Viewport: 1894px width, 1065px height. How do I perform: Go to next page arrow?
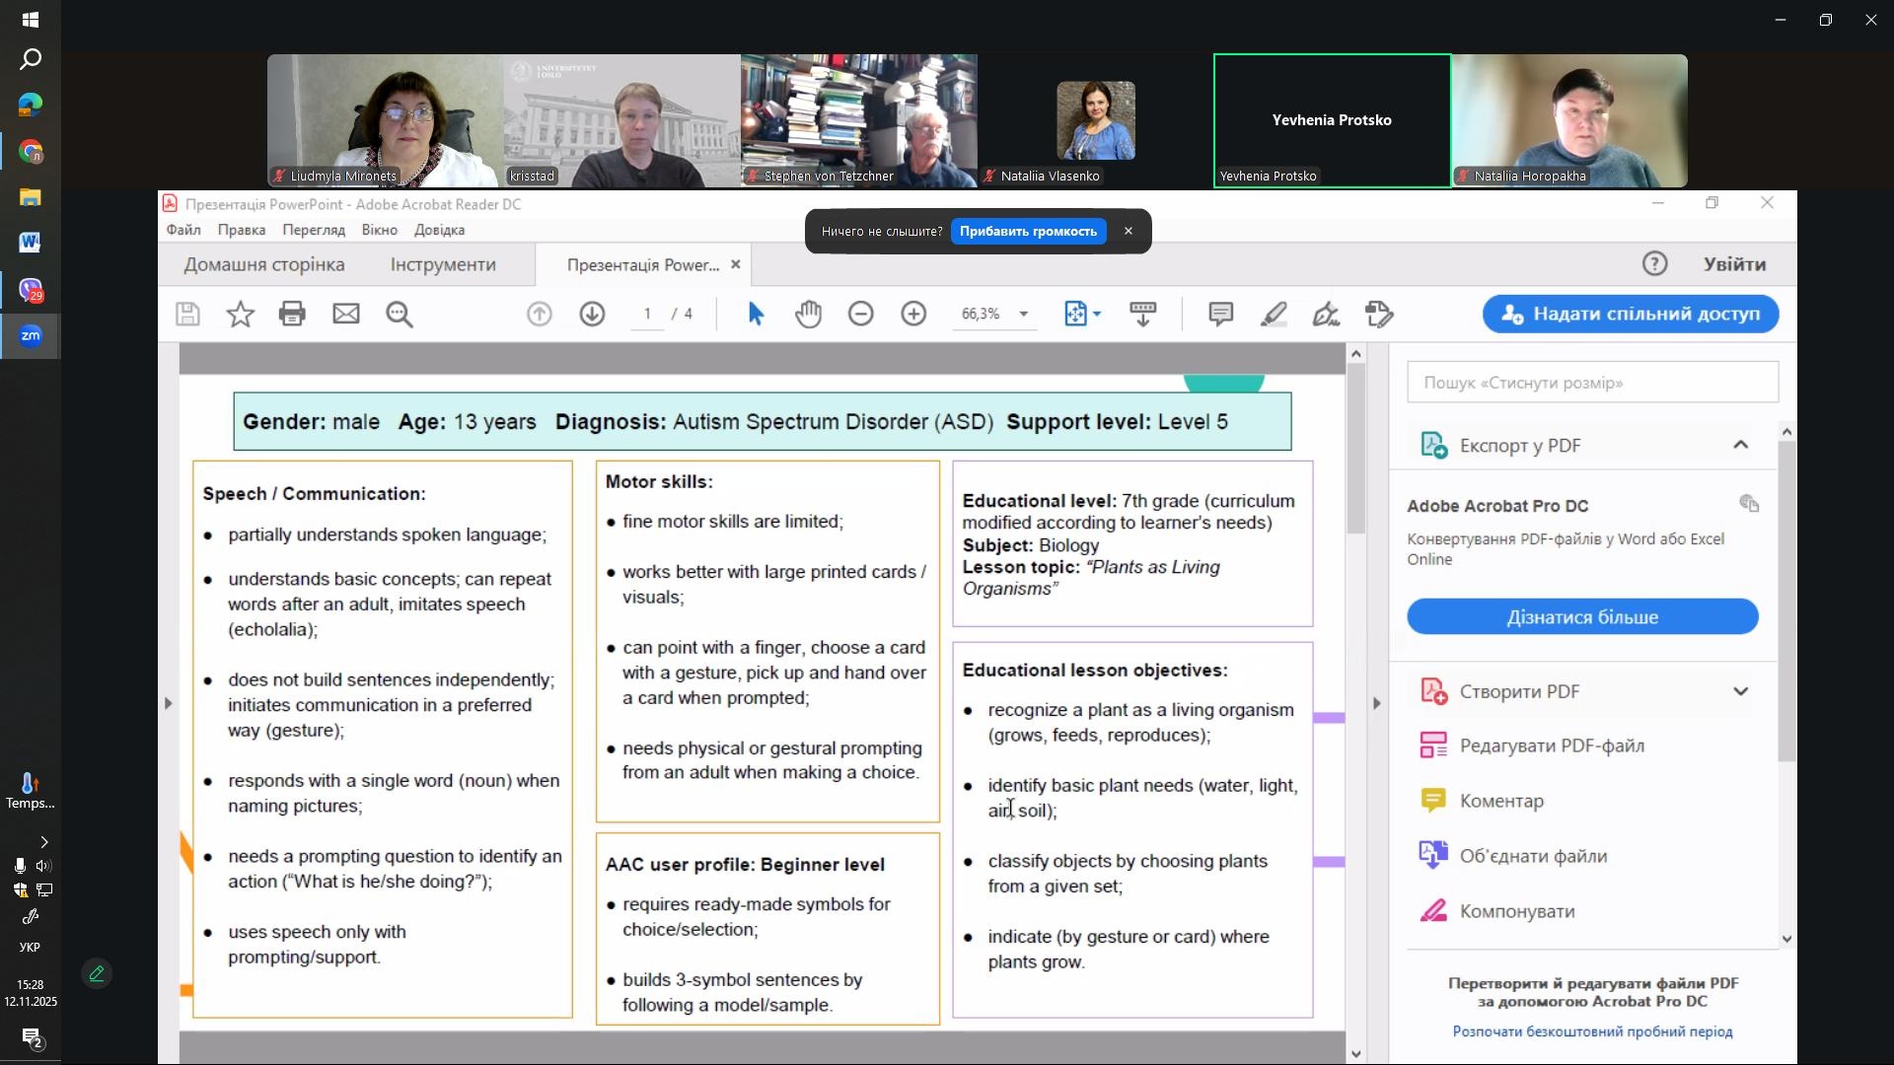coord(592,315)
